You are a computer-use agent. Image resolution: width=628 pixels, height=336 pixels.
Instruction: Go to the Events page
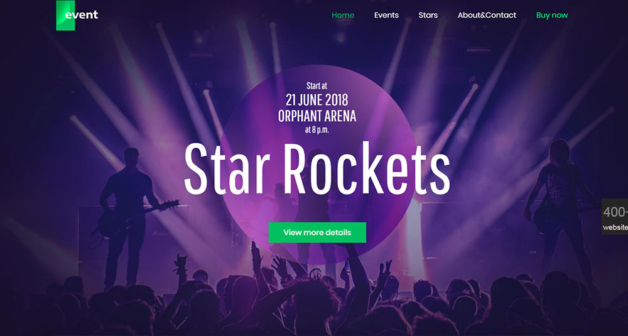click(386, 15)
